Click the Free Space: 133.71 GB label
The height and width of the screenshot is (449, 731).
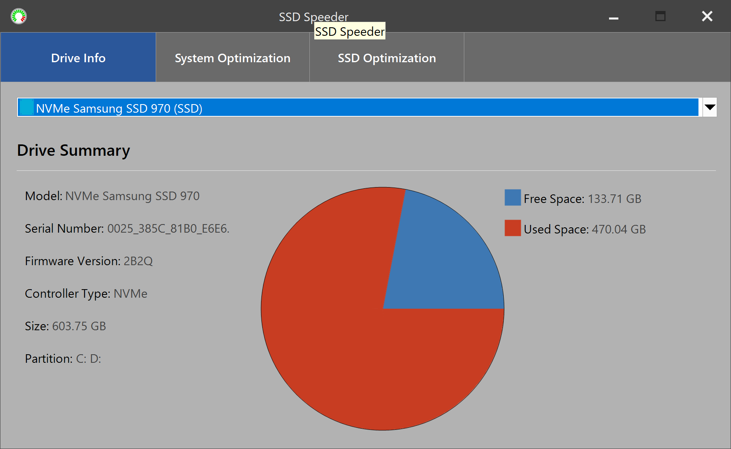(583, 199)
